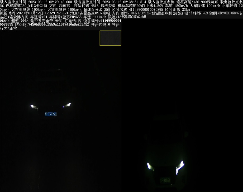Click the vehicle speed '150km/h'
The width and height of the screenshot is (243, 192).
(x=181, y=6)
